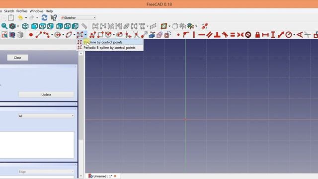Click the Close button
This screenshot has height=179, width=318.
17,58
